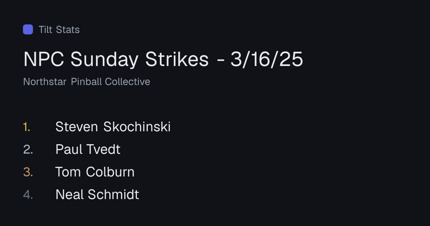
Task: Select the surname Skochinski
Action: [x=137, y=127]
